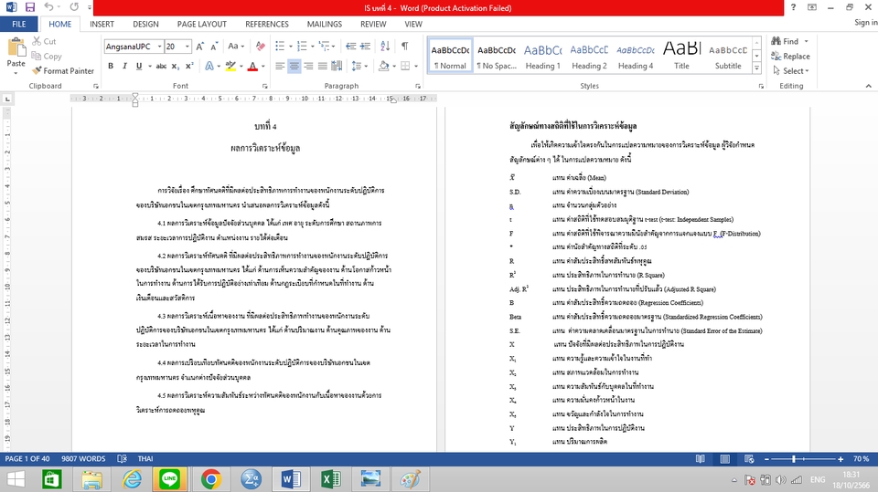
Task: Sort the selected text alphabetically
Action: (385, 47)
